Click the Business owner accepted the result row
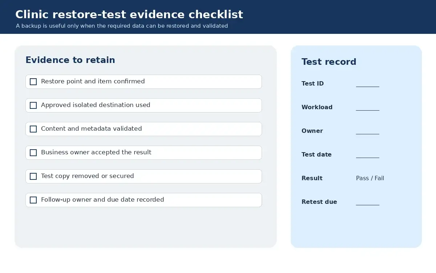Screen dimensions: 436x273 click(144, 153)
